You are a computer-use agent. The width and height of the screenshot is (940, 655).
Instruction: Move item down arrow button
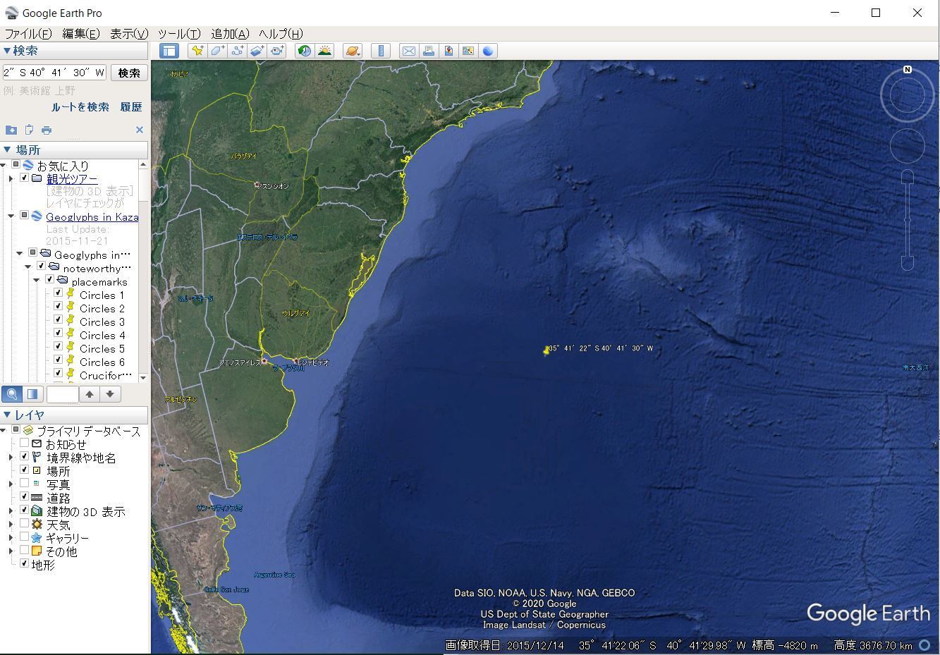click(110, 394)
